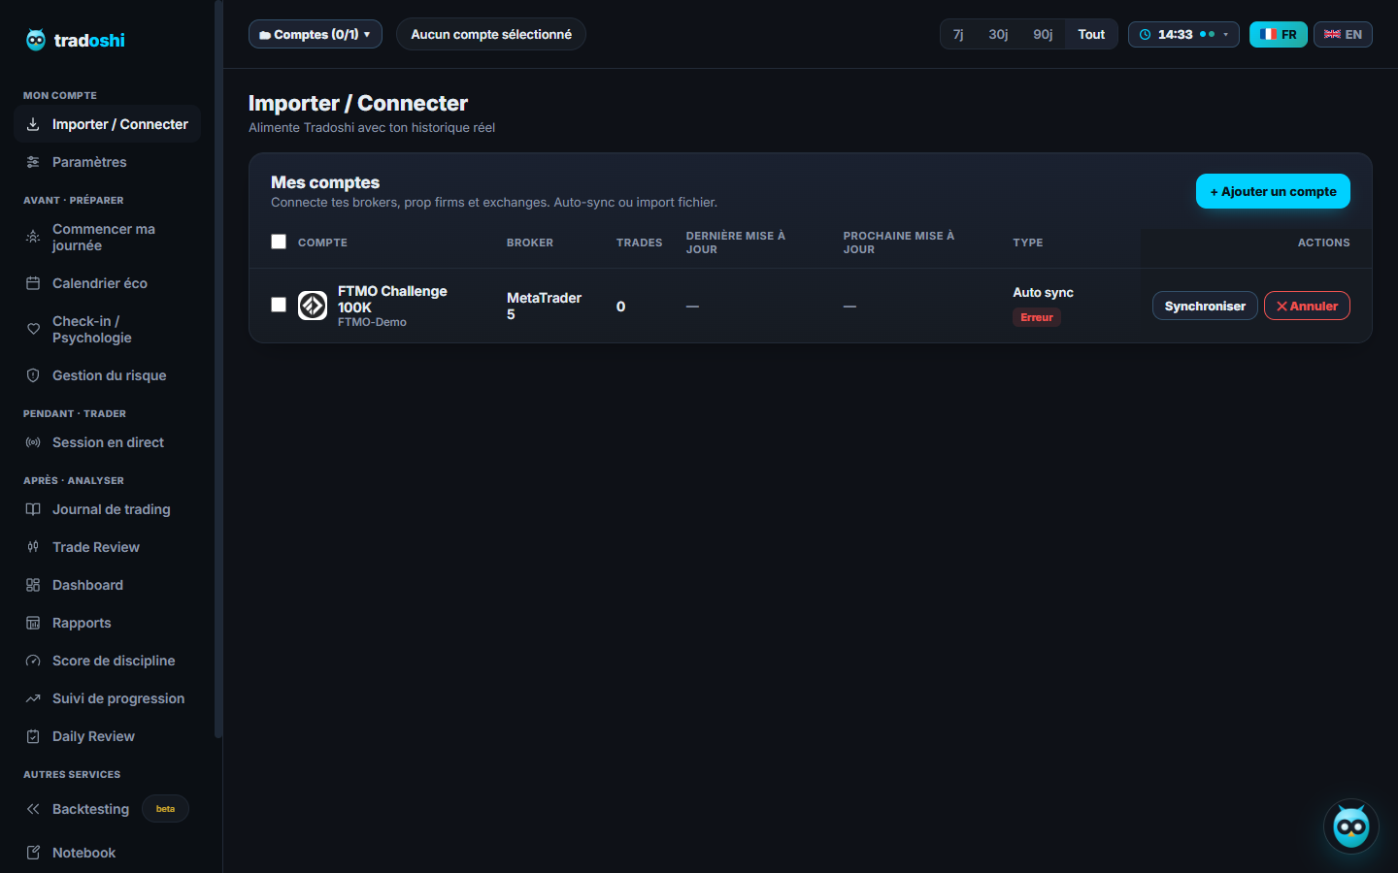Click the COMPTE column header
The image size is (1398, 873).
coord(322,242)
